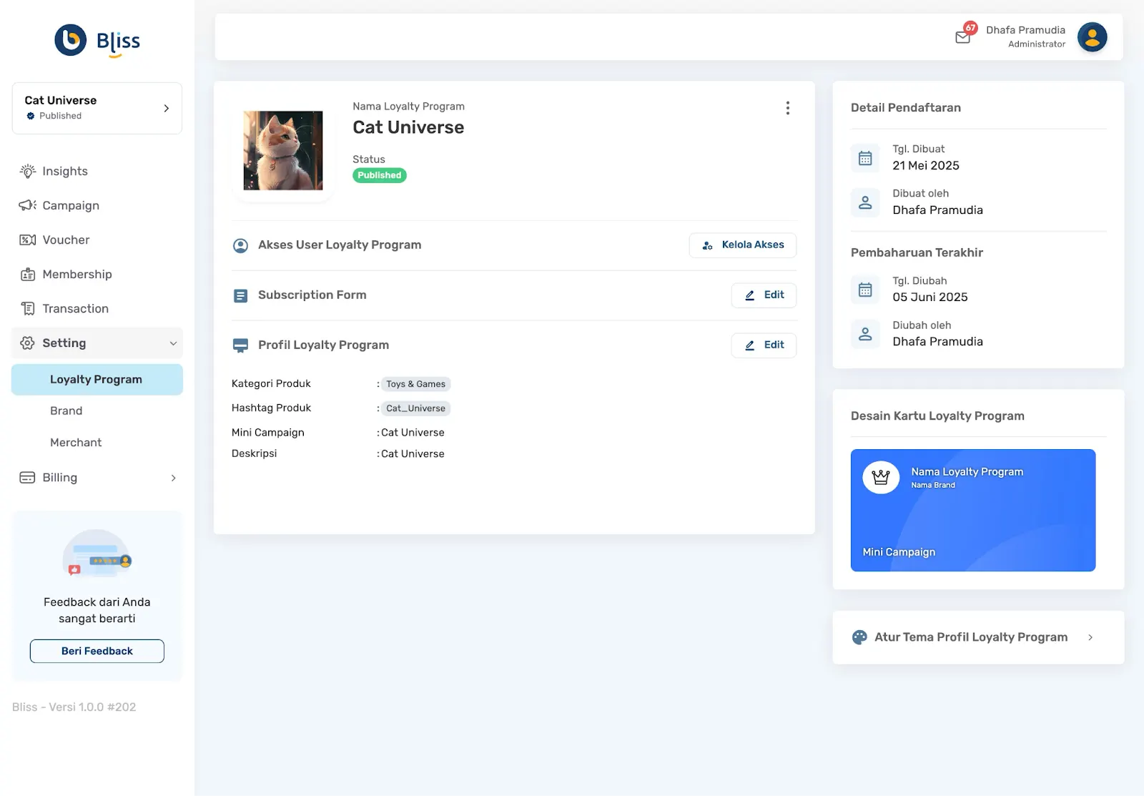Click the Pembaharuan Terakhir heading
Image resolution: width=1144 pixels, height=796 pixels.
coord(917,253)
